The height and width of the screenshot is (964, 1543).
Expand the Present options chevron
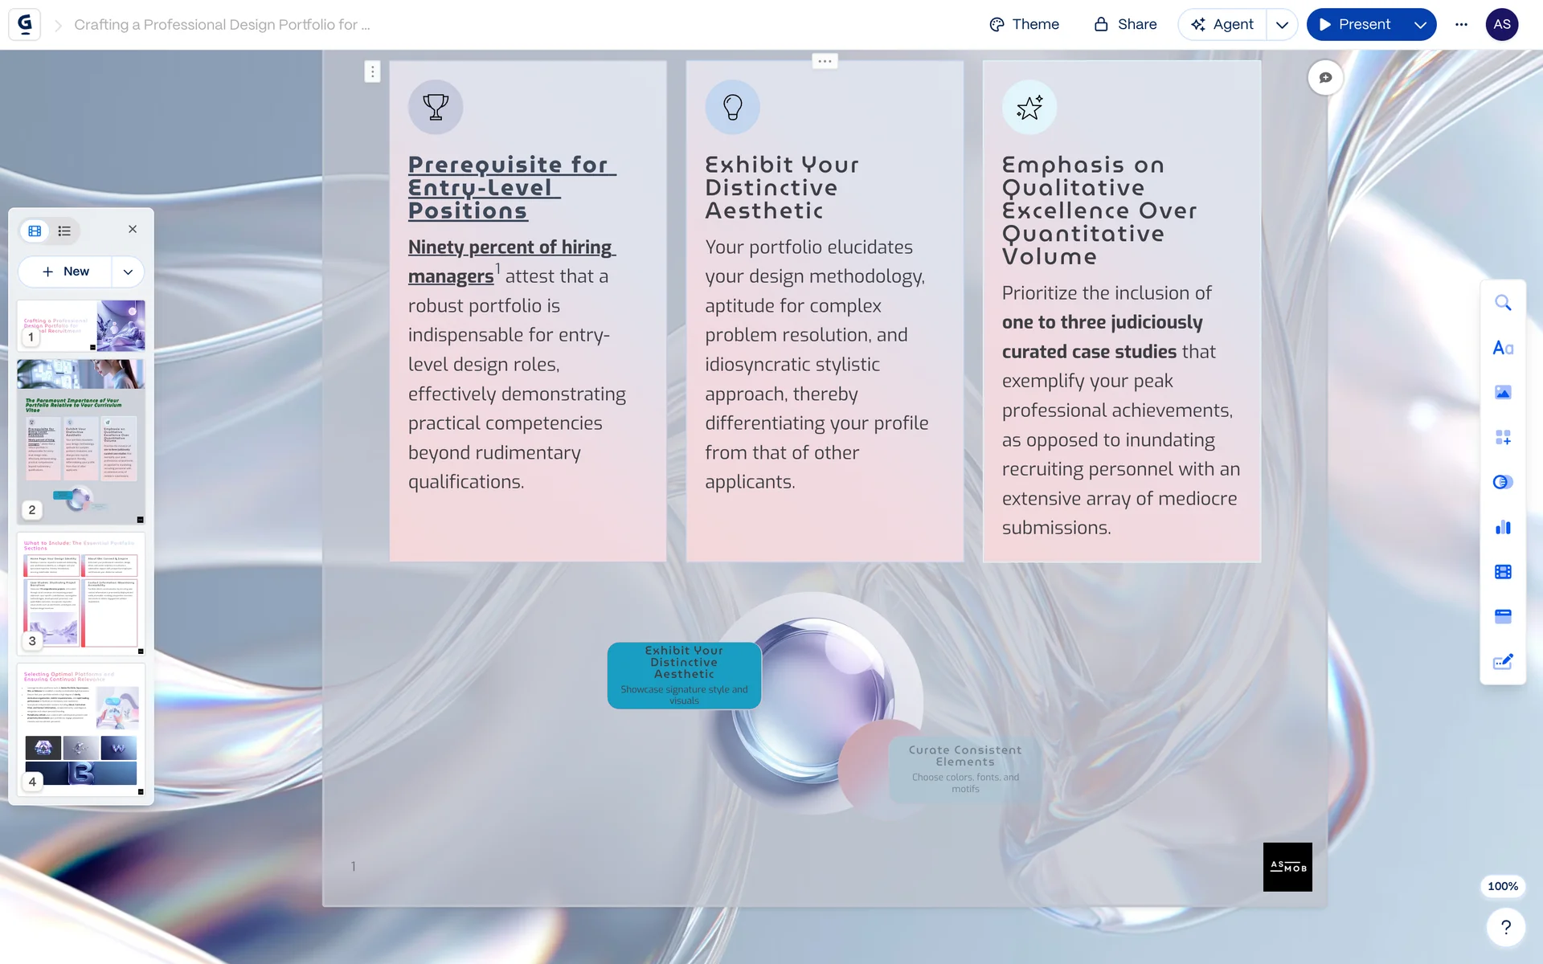[x=1420, y=25]
